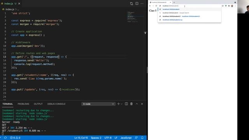Click index.js in the breadcrumb path
The height and width of the screenshot is (140, 249).
[x=10, y=9]
